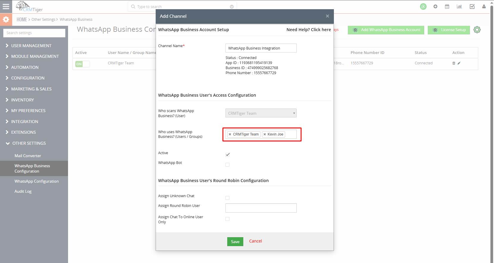The height and width of the screenshot is (263, 494).
Task: Click the WhatsApp Business breadcrumb text
Action: point(76,20)
